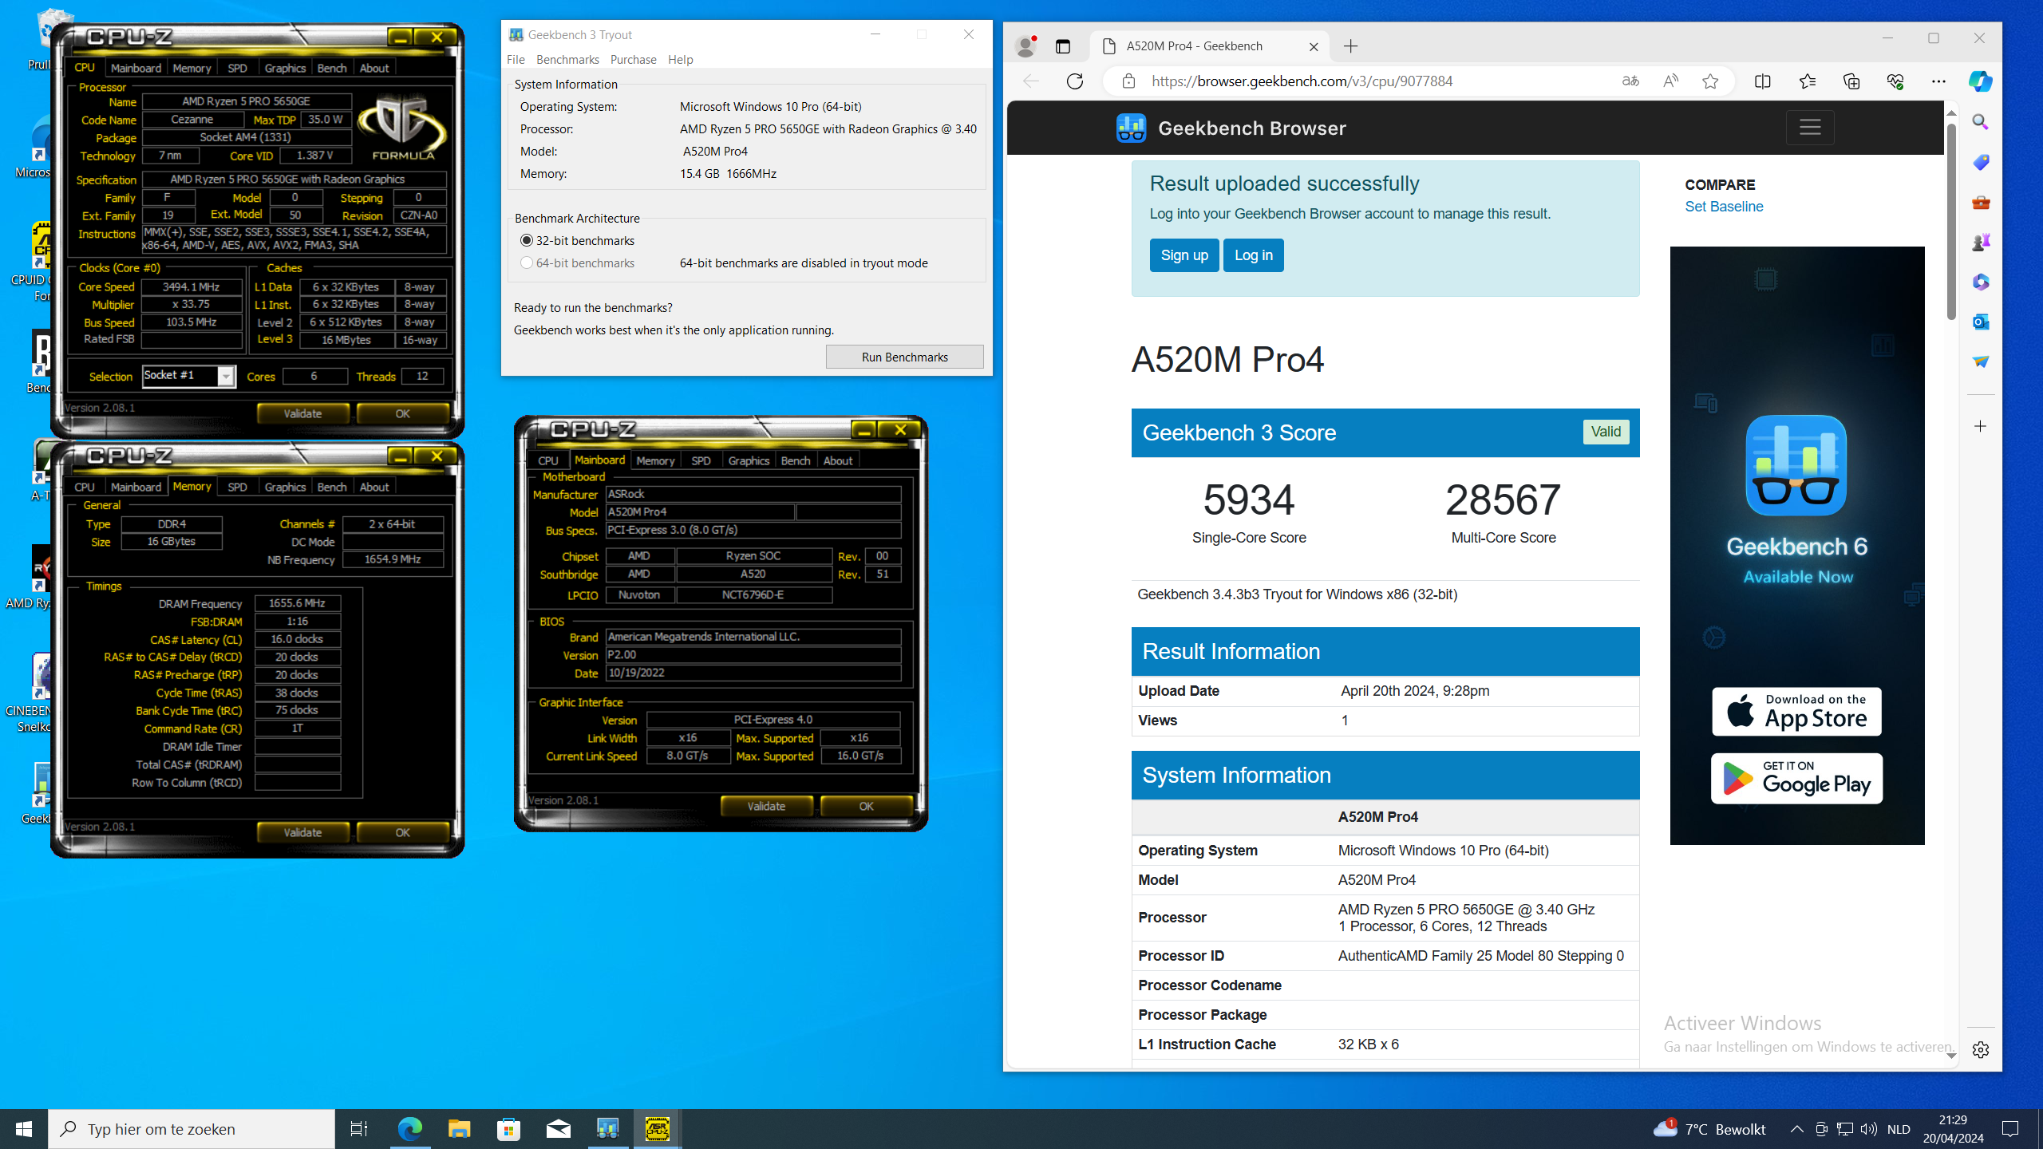
Task: Open Microsoft Store from taskbar
Action: [x=508, y=1129]
